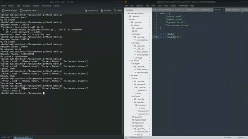248x139 pixels.
Task: Close the 'Документы : bash' Konsole tab
Action: [31, 137]
